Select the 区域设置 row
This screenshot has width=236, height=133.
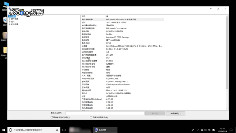pyautogui.click(x=122, y=88)
